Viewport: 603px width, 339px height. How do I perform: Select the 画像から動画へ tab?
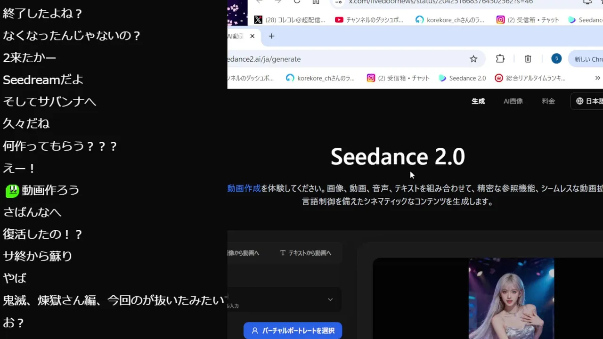pyautogui.click(x=244, y=253)
